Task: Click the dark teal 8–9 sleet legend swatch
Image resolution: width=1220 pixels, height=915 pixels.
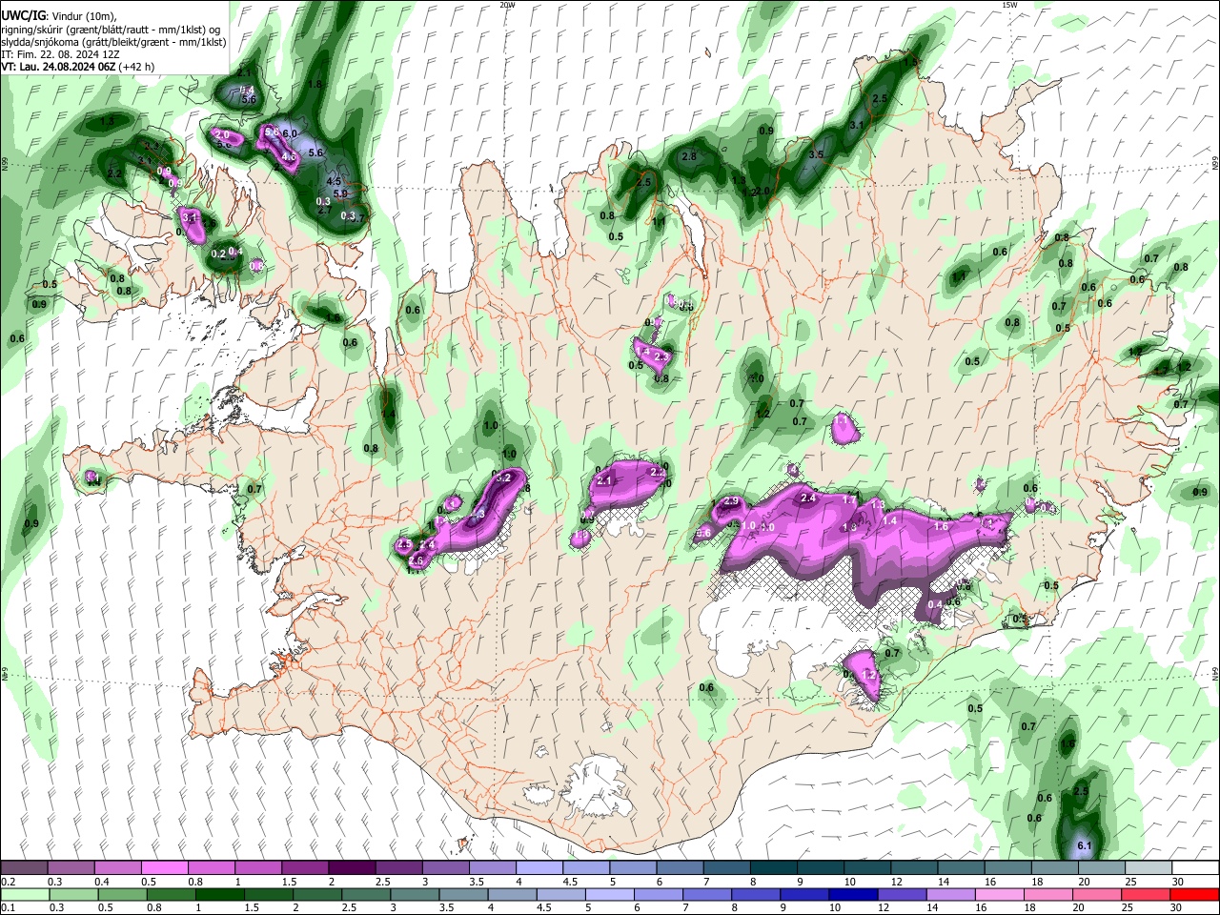Action: tap(773, 867)
